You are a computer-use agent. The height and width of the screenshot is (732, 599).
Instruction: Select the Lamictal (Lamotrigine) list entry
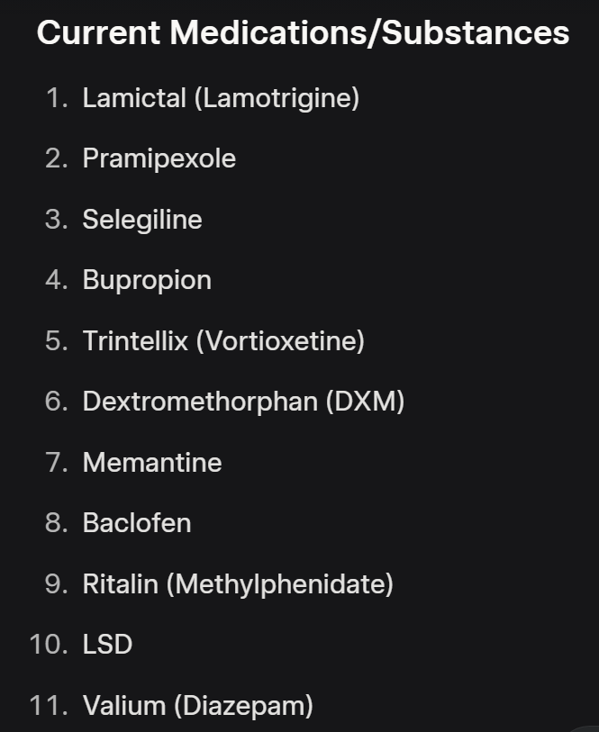coord(221,98)
